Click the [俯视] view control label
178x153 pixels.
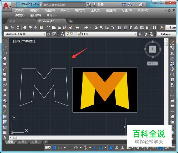(x=17, y=41)
